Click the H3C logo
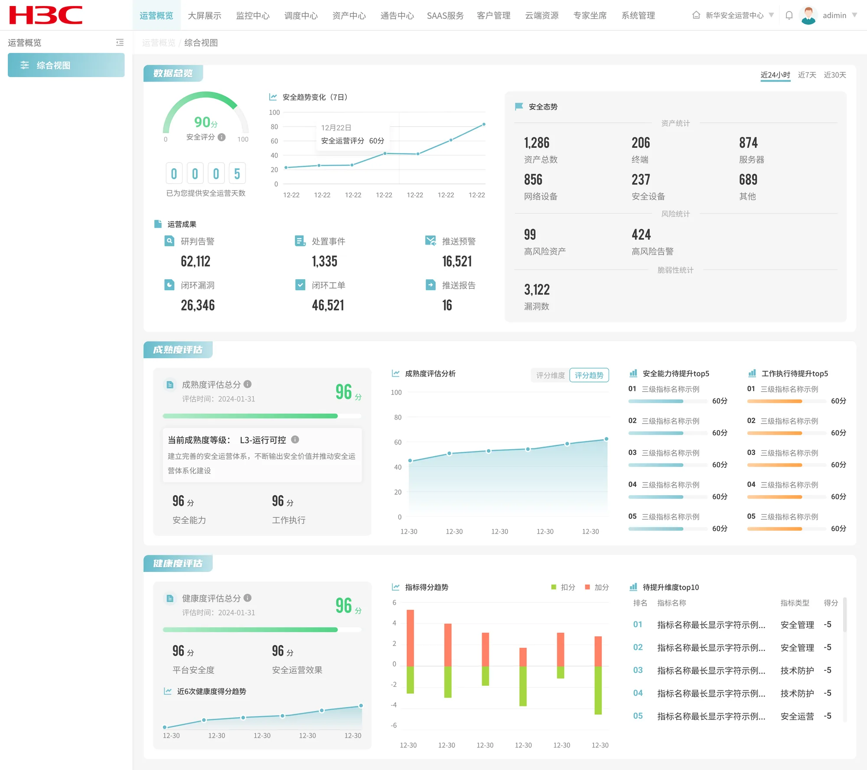The height and width of the screenshot is (770, 867). 46,15
